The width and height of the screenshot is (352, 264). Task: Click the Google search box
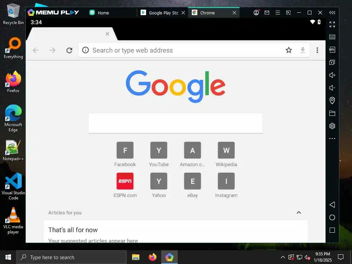[176, 123]
